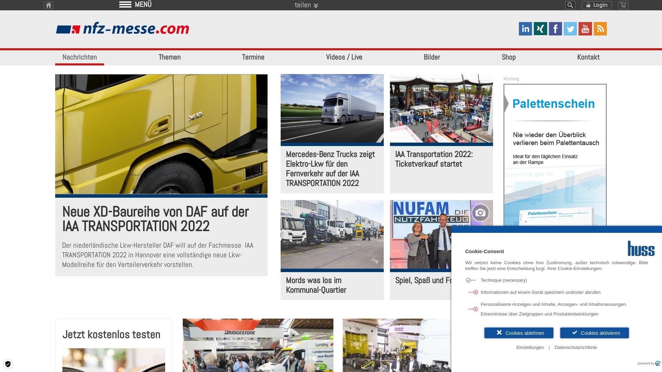This screenshot has width=662, height=372.
Task: Open the Spiel, Spaß article title
Action: [x=423, y=280]
